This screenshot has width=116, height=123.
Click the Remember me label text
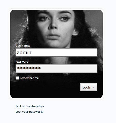tap(29, 78)
